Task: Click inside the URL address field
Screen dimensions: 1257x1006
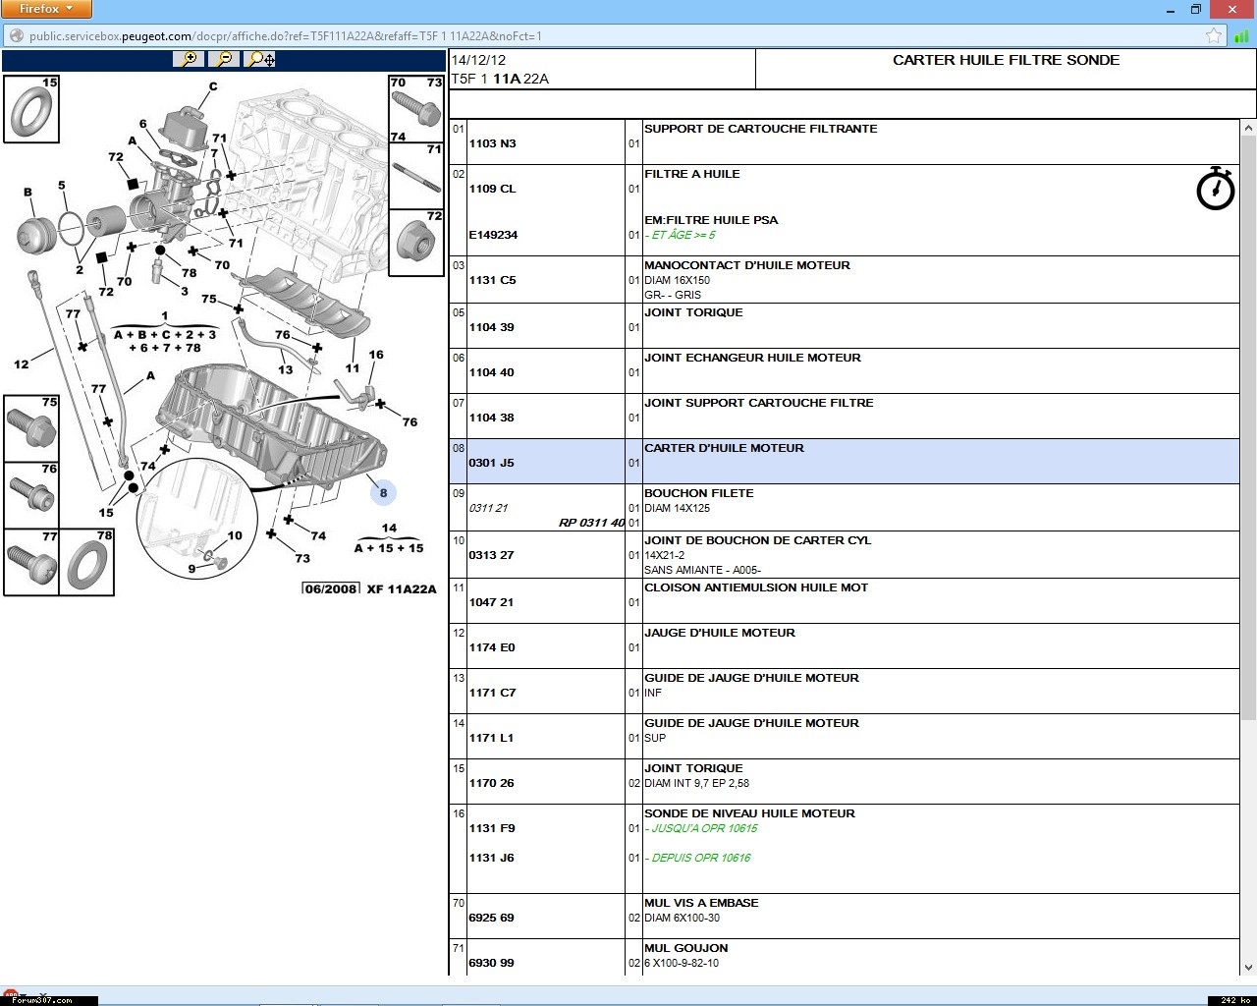Action: 589,36
